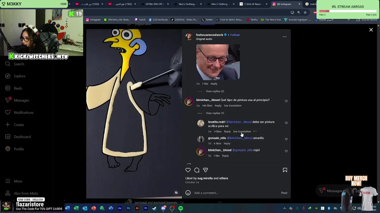380x213 pixels.
Task: Launch Steam from taskbar
Action: point(154,208)
